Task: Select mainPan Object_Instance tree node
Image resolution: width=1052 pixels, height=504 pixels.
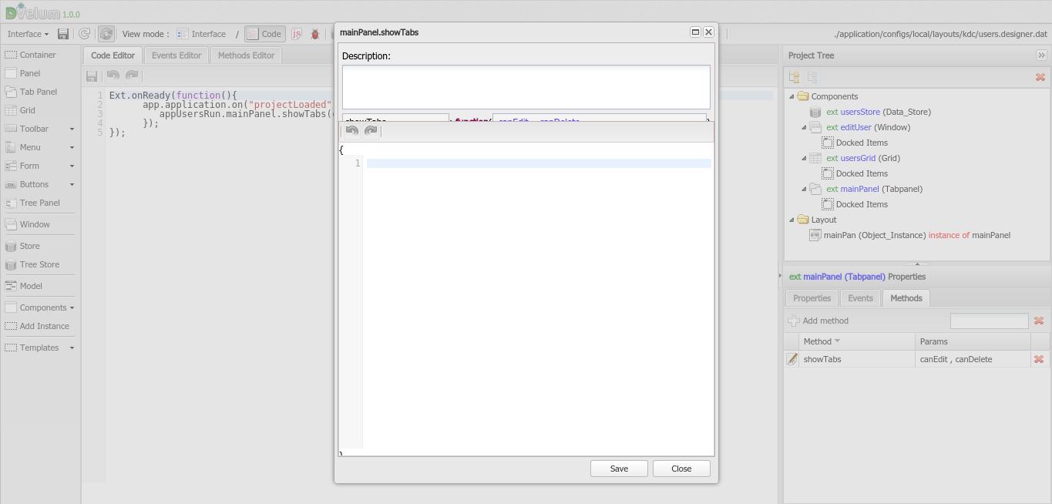Action: point(917,235)
